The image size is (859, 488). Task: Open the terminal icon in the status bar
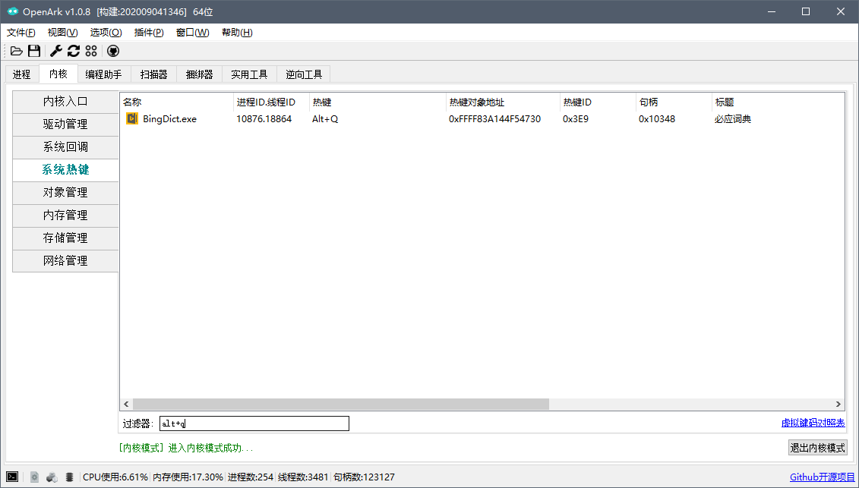click(12, 477)
